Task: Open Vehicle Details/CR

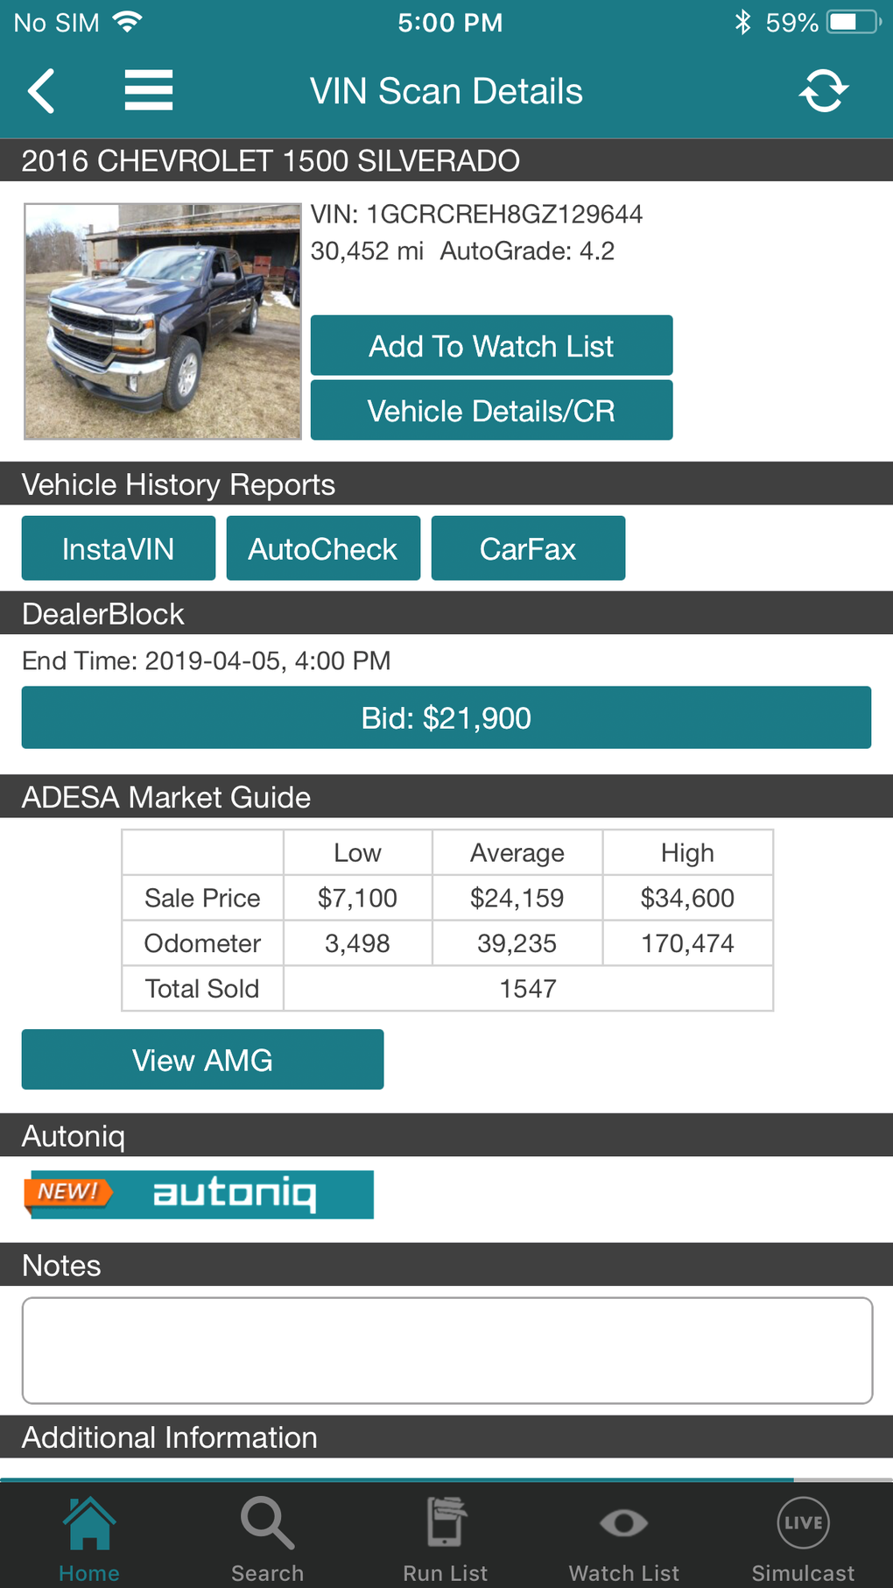Action: click(x=491, y=410)
